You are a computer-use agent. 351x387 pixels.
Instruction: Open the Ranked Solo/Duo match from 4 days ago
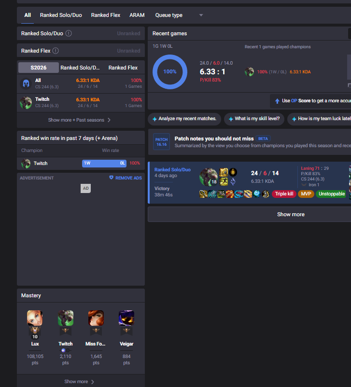pyautogui.click(x=250, y=183)
